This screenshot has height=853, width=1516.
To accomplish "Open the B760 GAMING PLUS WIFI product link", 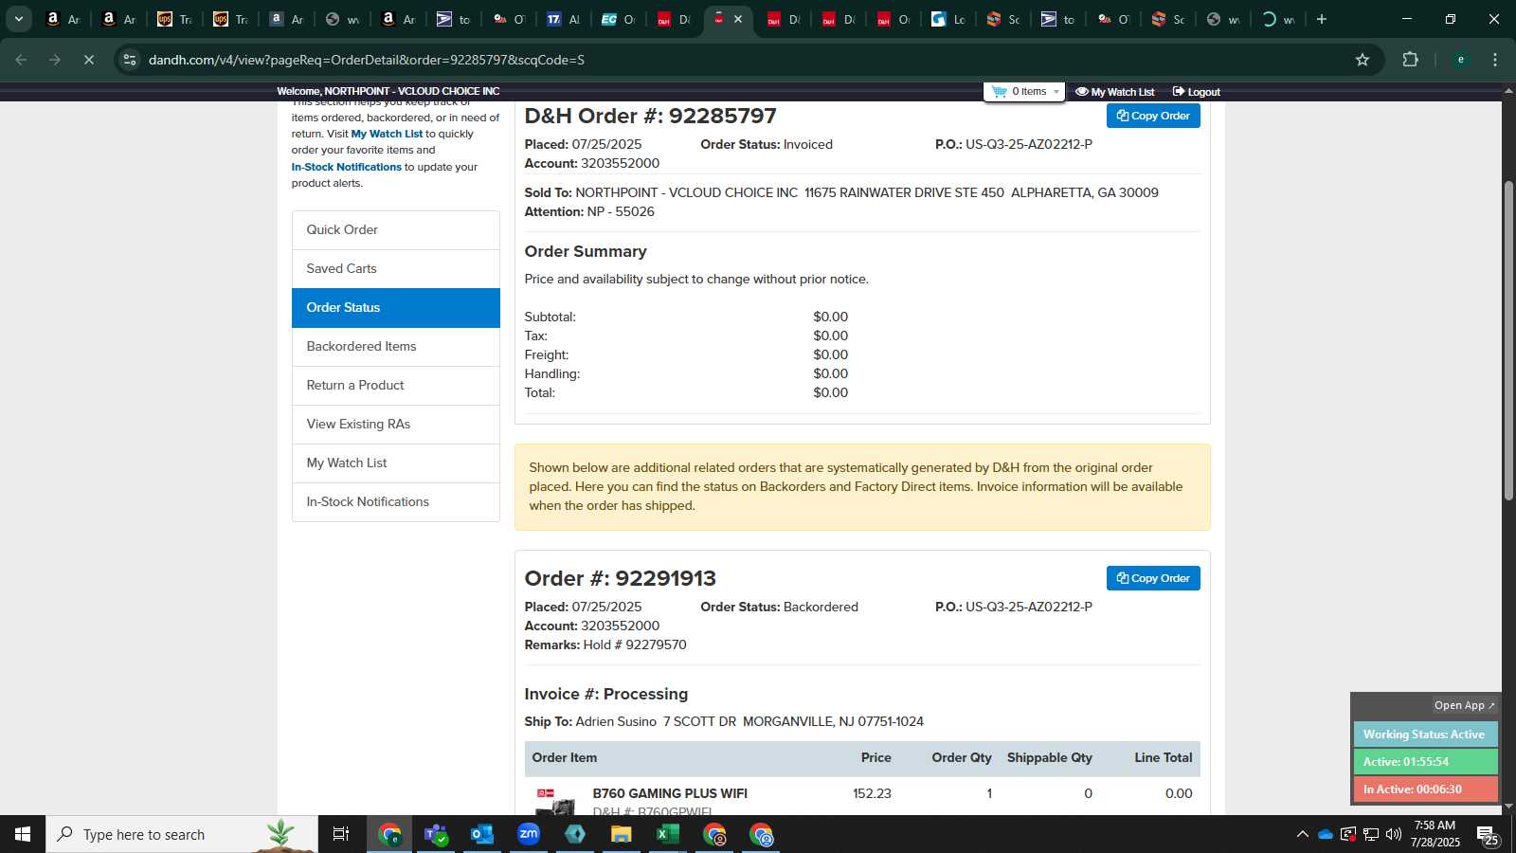I will pyautogui.click(x=670, y=793).
